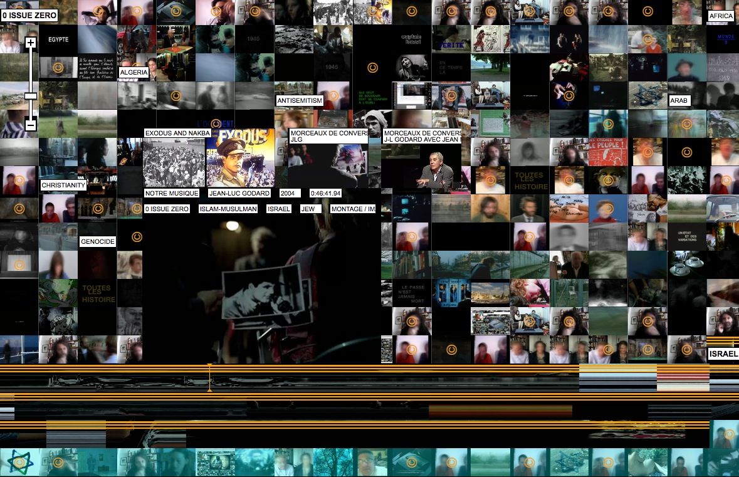Click the main video showing a held photograph
739x477 pixels.
click(261, 290)
